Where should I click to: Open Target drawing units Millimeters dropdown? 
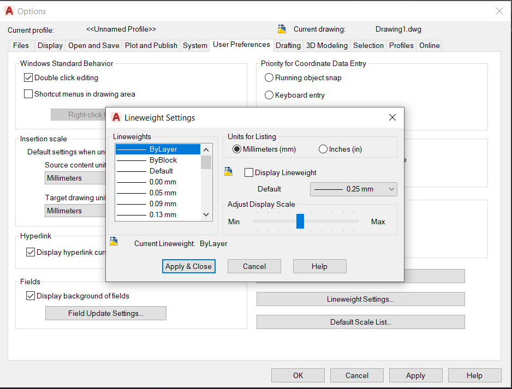click(75, 211)
